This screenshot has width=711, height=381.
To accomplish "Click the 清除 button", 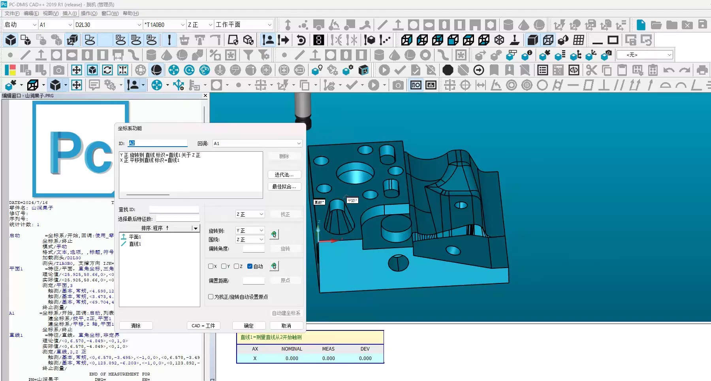I will tap(136, 326).
